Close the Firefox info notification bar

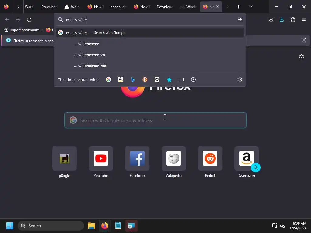point(303,40)
